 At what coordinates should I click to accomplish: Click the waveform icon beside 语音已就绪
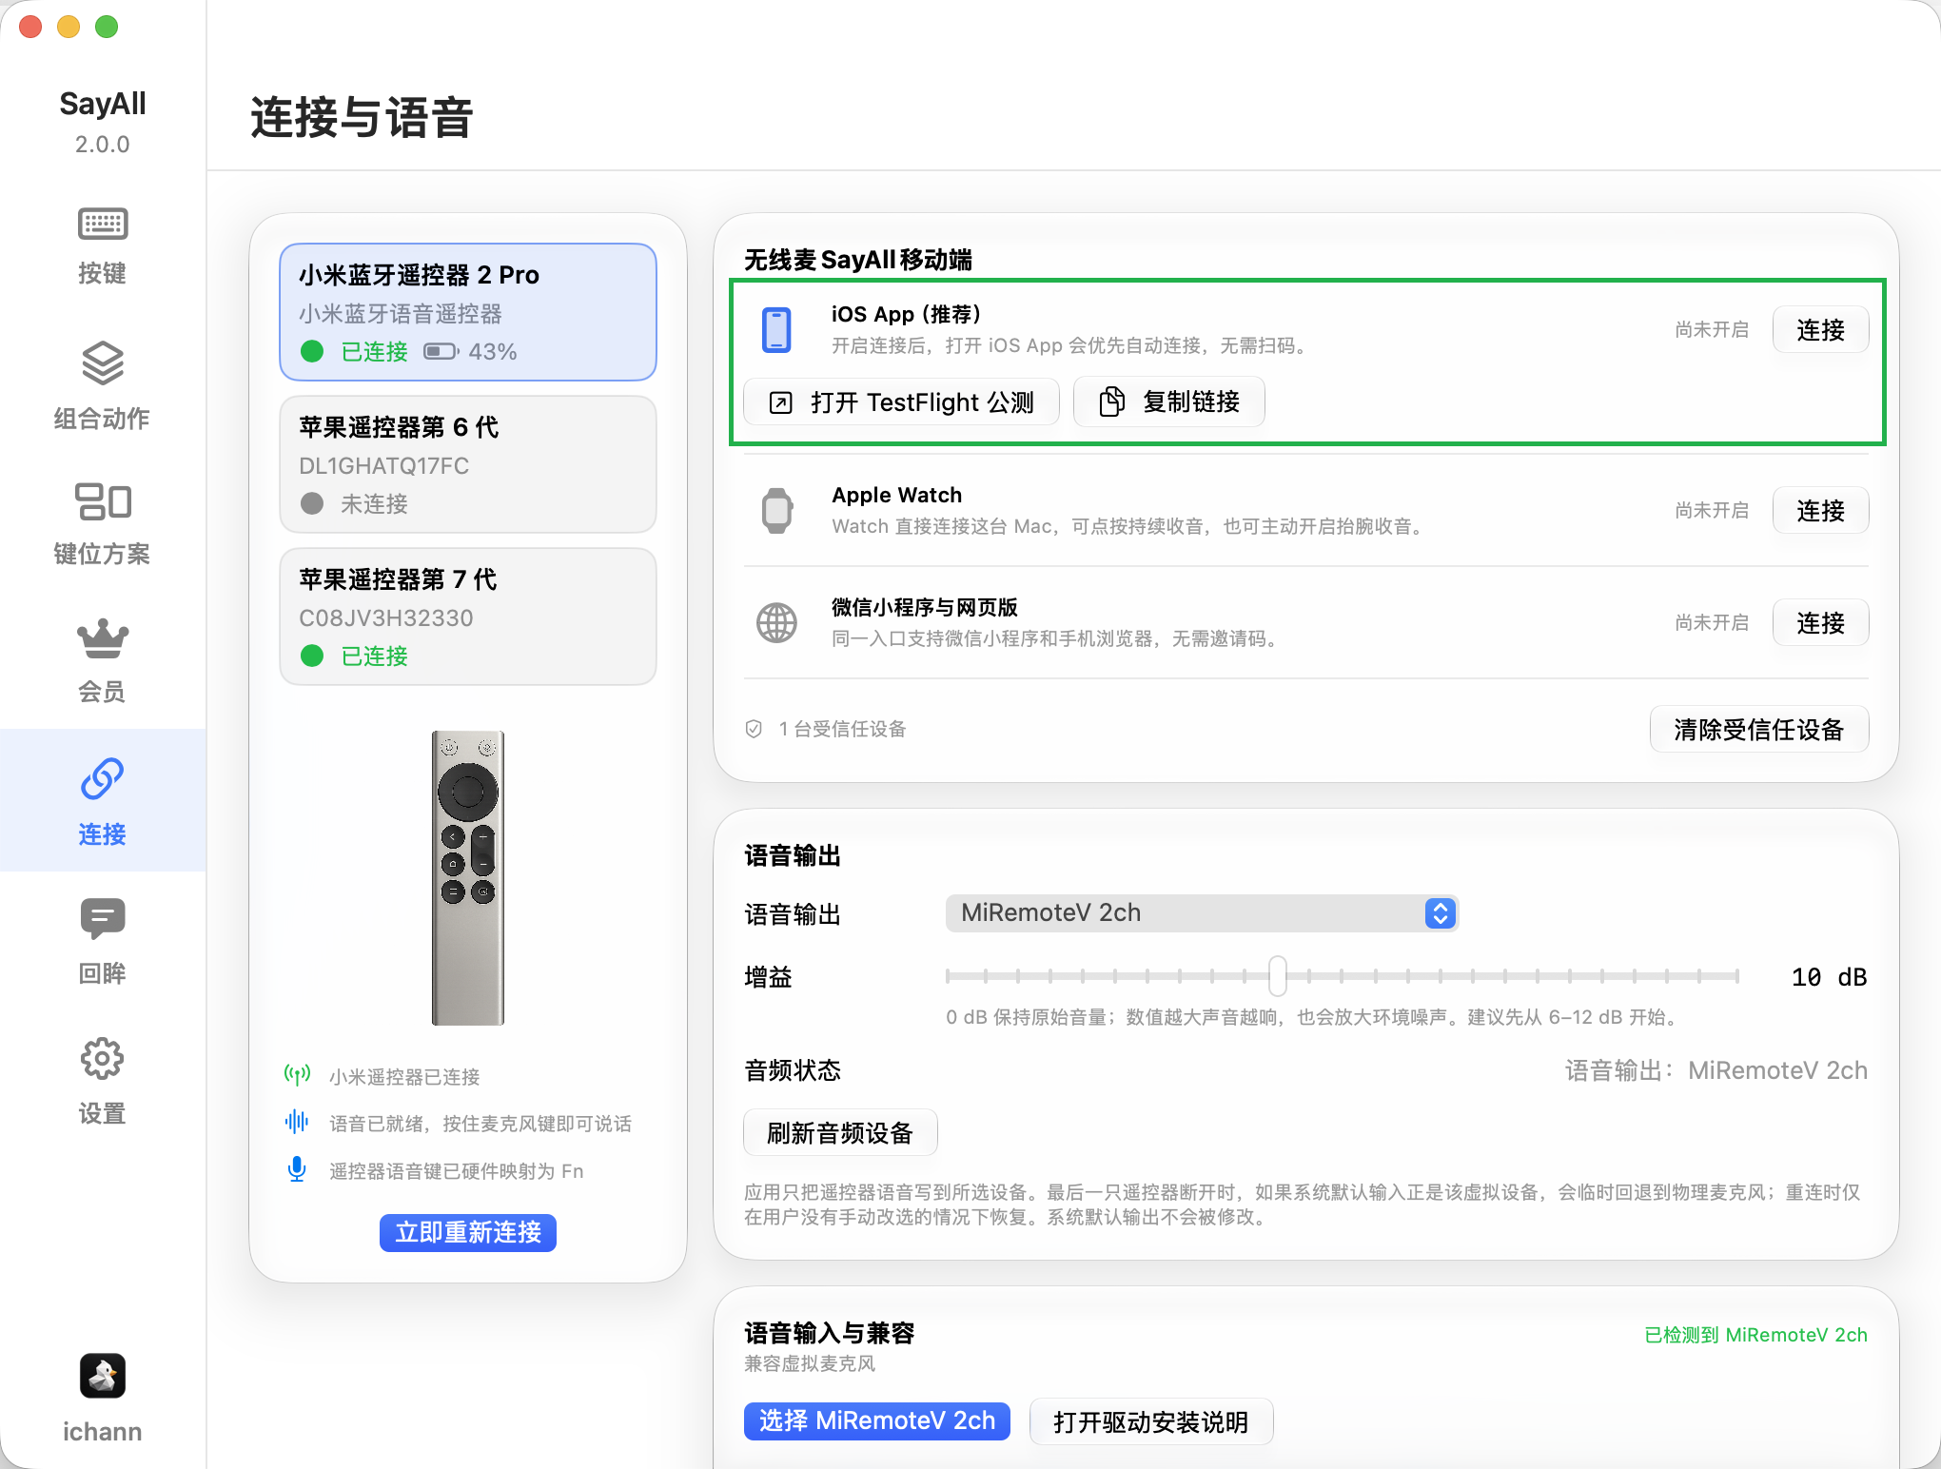(x=297, y=1123)
